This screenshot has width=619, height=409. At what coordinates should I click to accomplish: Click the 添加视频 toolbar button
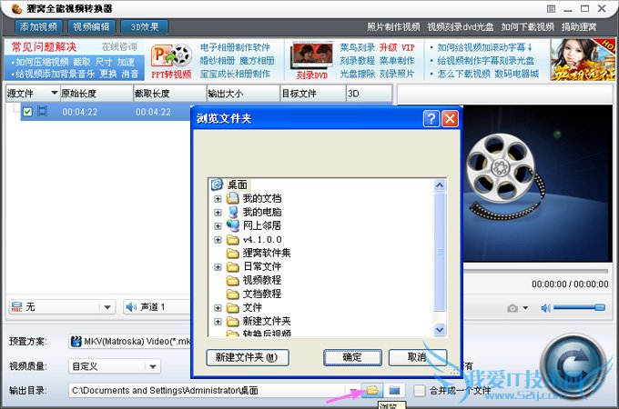pos(38,26)
